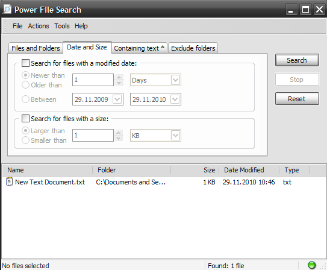The width and height of the screenshot is (327, 270).
Task: Sort results by the Folder column header
Action: tap(132, 170)
